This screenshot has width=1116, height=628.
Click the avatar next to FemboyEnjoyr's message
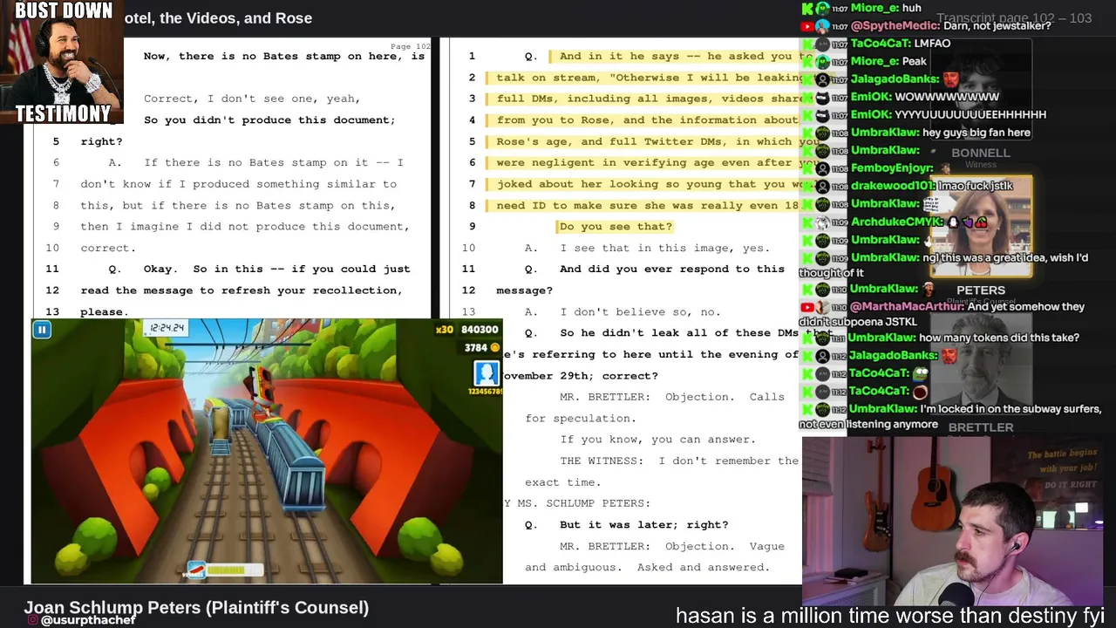point(821,168)
